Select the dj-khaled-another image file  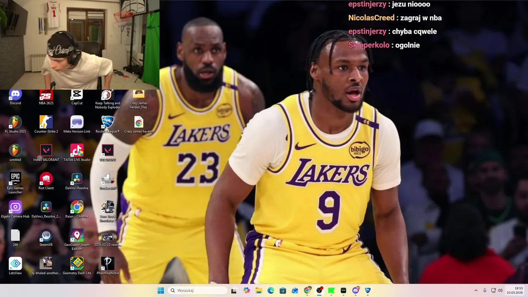pos(46,266)
